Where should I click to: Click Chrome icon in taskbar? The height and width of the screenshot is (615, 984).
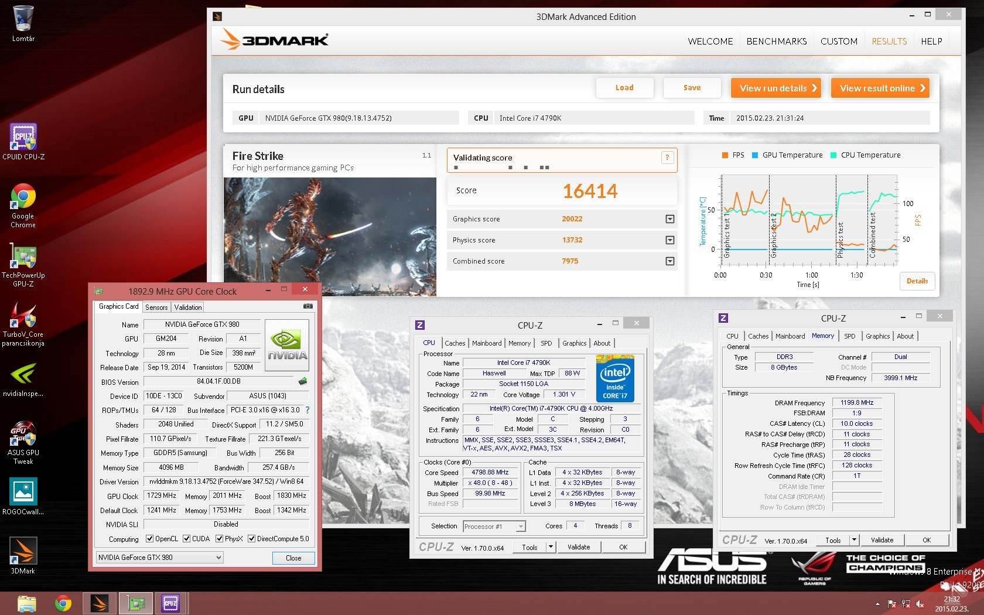coord(63,603)
